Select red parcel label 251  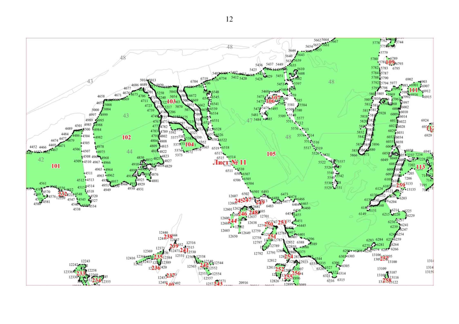tap(272, 237)
